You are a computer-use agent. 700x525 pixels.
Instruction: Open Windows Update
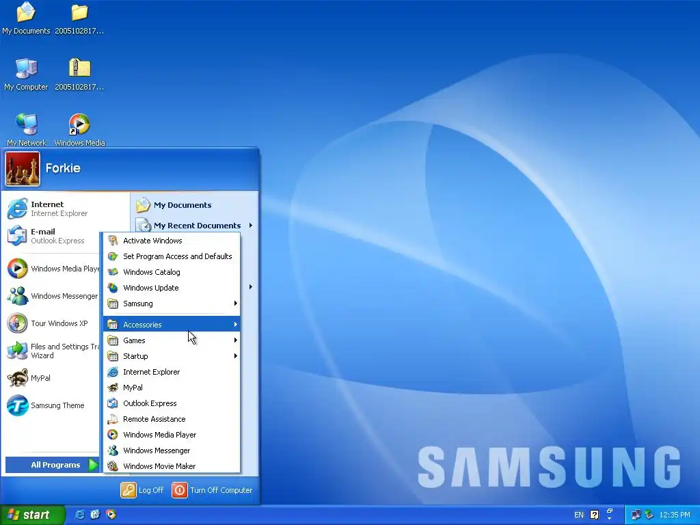point(172,288)
